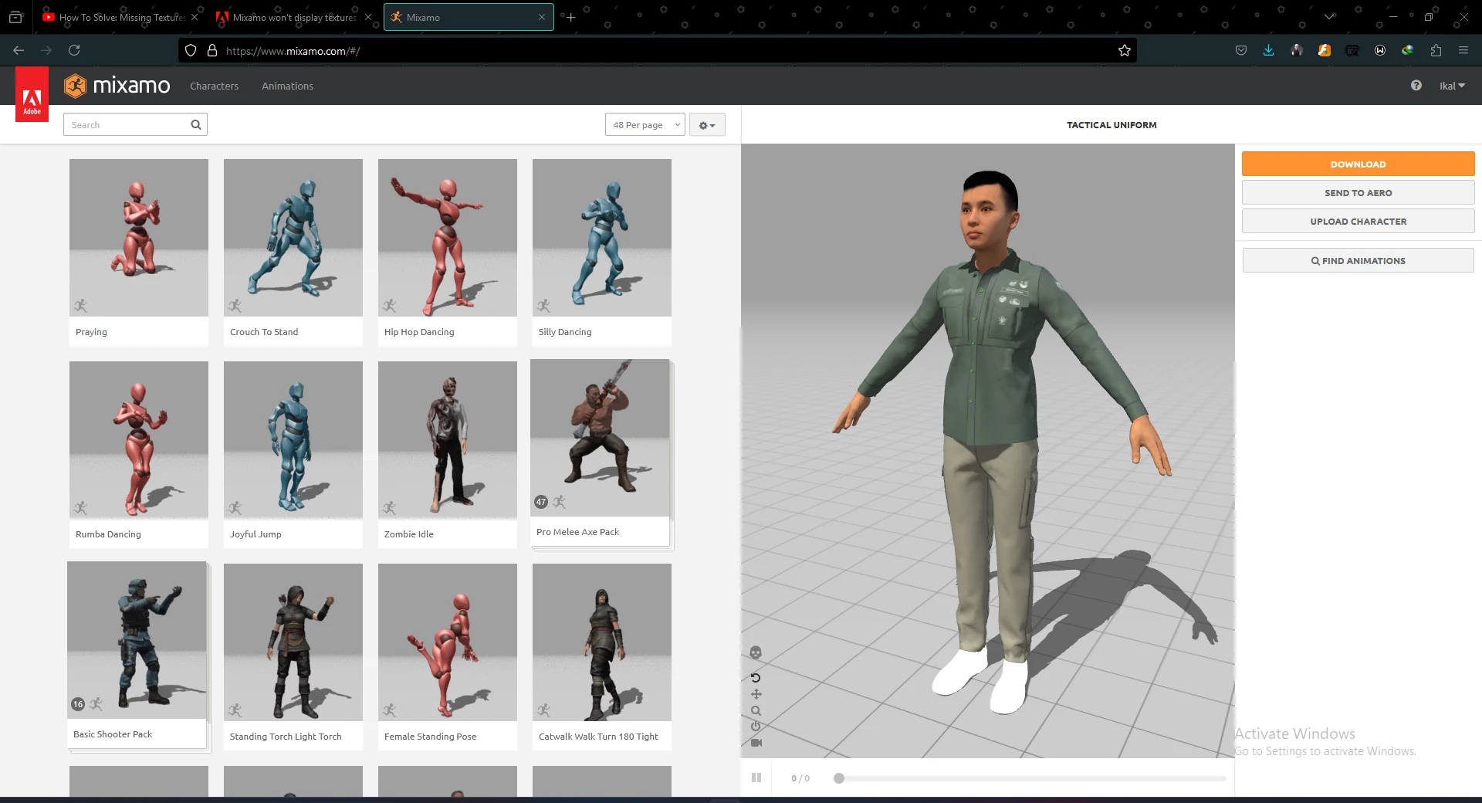Screen dimensions: 1482x803
Task: Click the globe download manager extension icon
Action: [x=1408, y=50]
